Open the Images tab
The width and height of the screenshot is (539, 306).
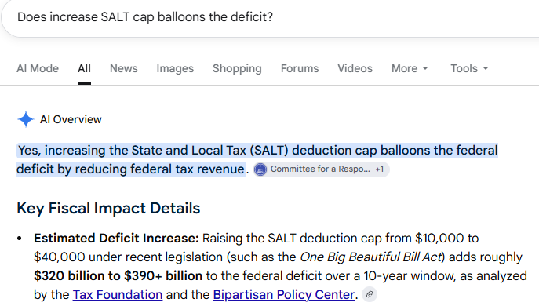(x=175, y=68)
